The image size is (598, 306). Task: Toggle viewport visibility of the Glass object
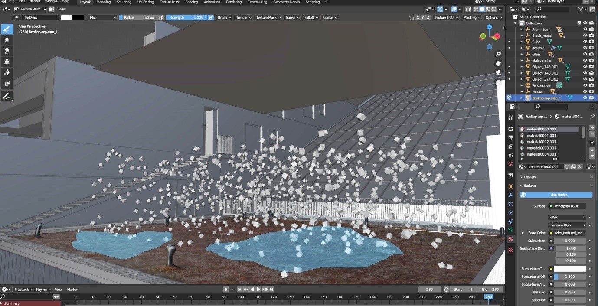(585, 54)
